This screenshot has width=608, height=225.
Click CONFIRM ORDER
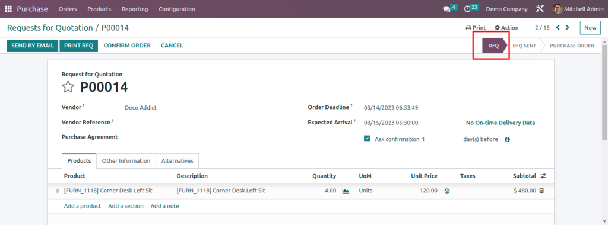127,46
